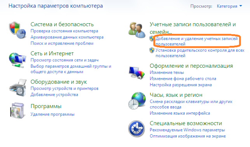Viewport: 250px width, 147px height.
Task: Open Выбор параметров домашней группы link
Action: [71, 69]
